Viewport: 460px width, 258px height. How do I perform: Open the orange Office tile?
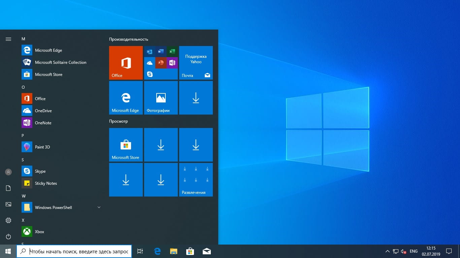(126, 63)
